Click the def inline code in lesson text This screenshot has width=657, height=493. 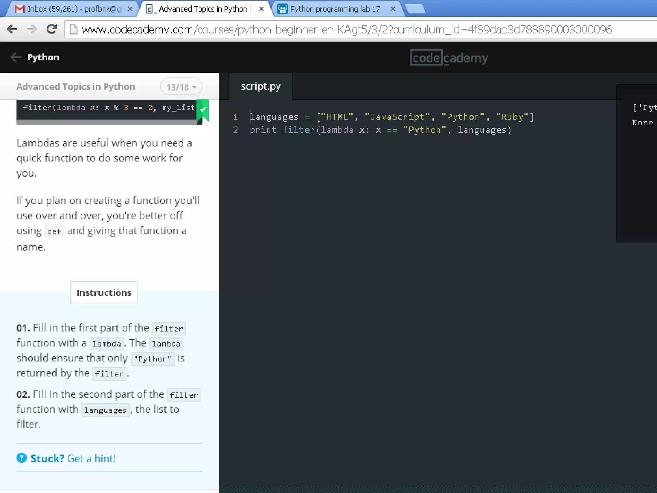(54, 231)
